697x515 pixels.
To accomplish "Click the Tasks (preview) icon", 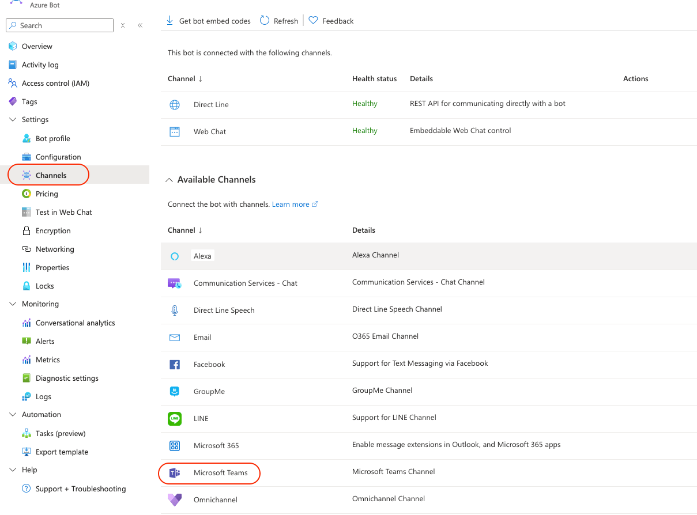I will click(27, 433).
